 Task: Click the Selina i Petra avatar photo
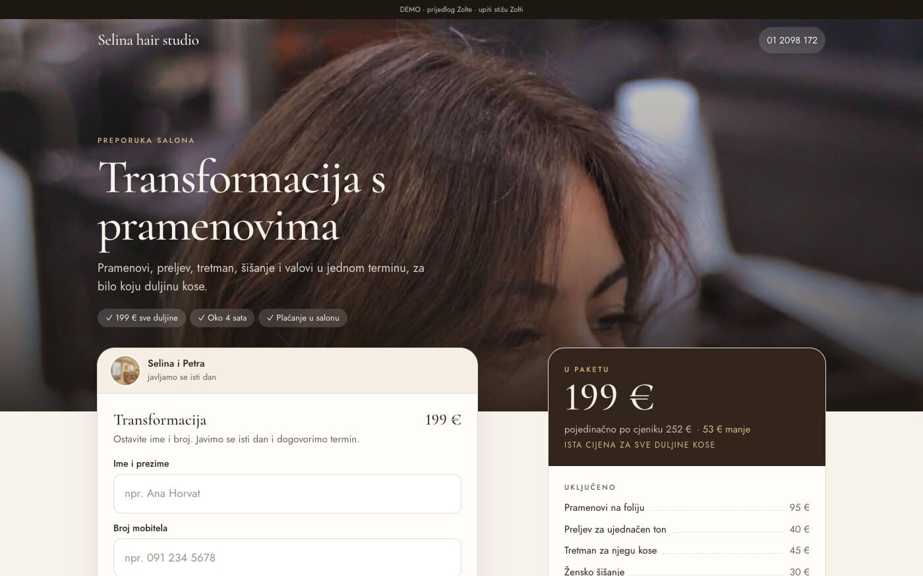point(125,370)
